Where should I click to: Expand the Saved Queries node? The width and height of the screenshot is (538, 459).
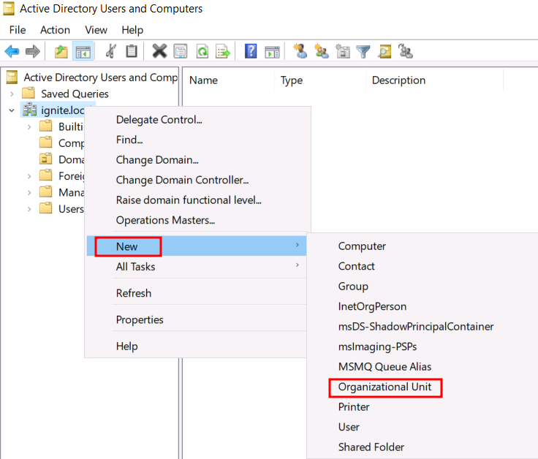(x=12, y=94)
